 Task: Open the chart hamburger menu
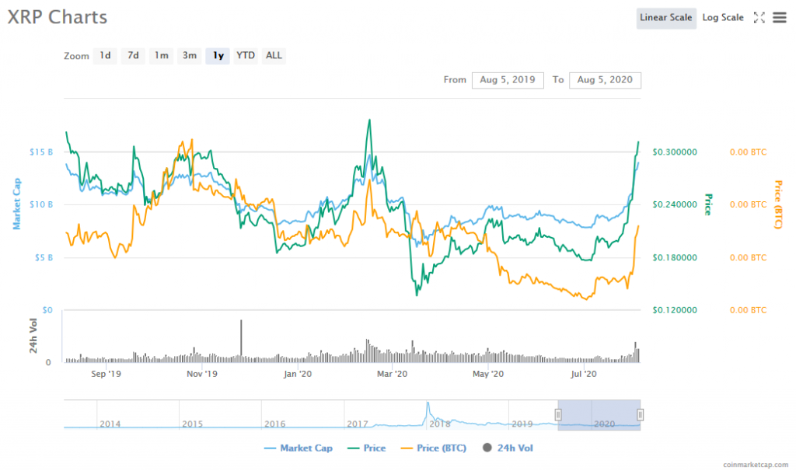tap(779, 18)
